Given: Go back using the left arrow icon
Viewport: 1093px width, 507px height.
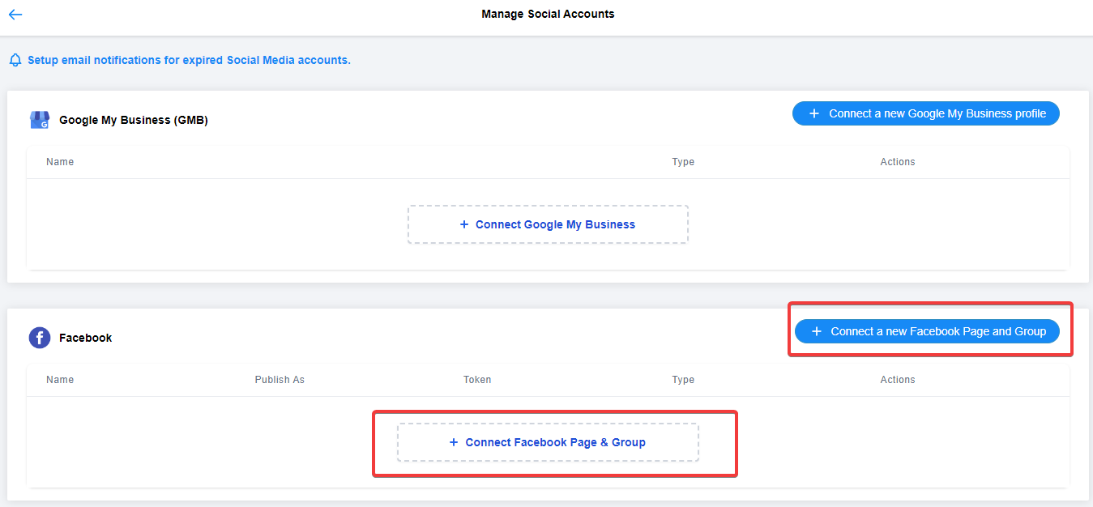Looking at the screenshot, I should [15, 15].
